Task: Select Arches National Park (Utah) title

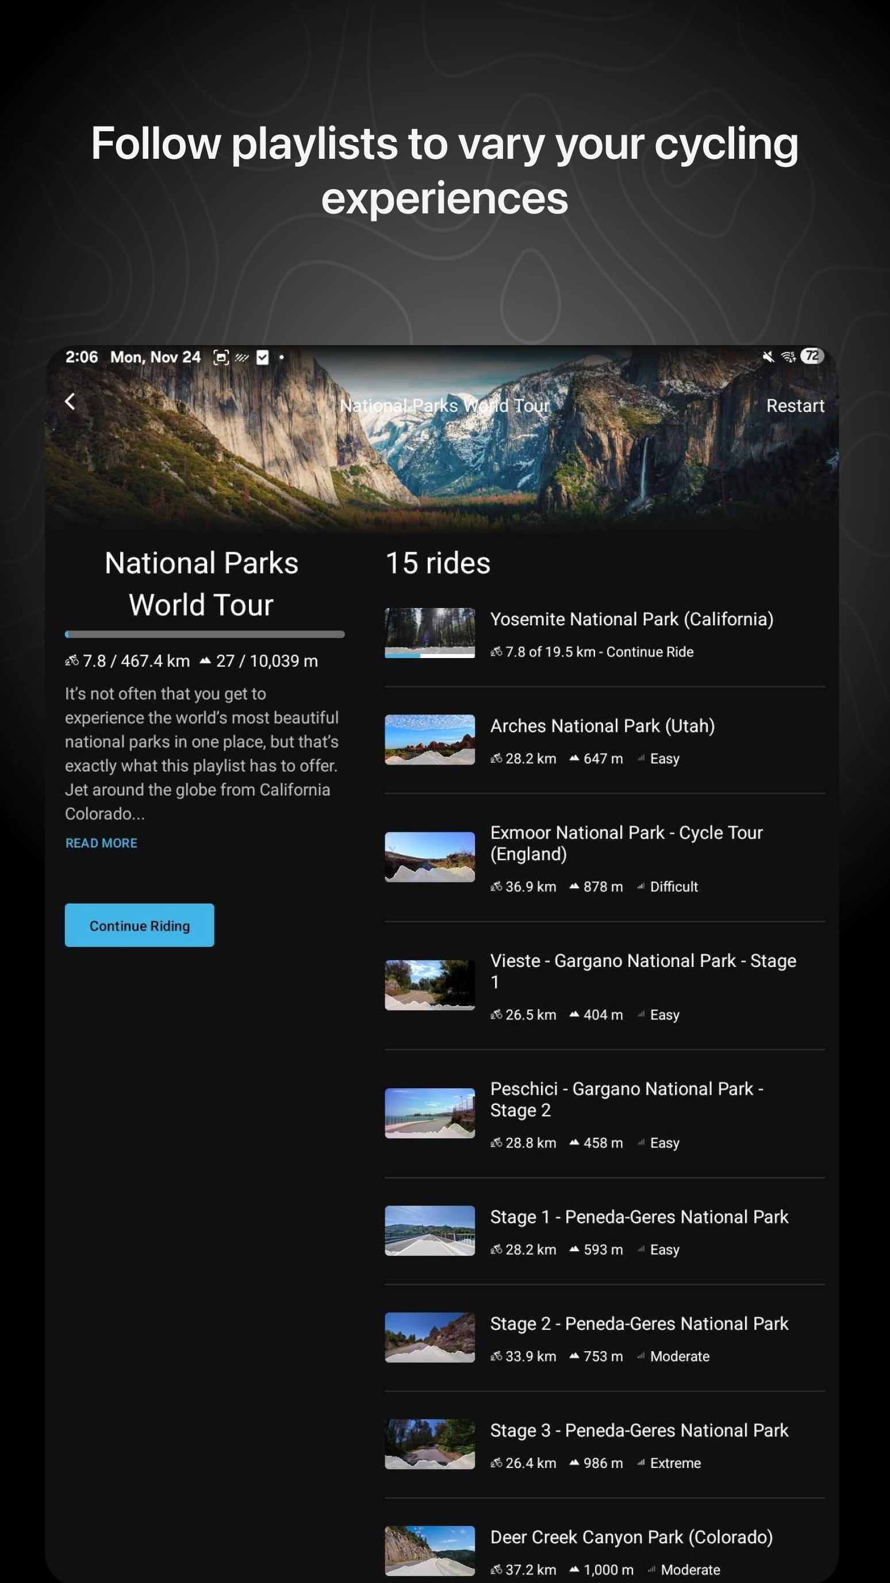Action: tap(602, 726)
